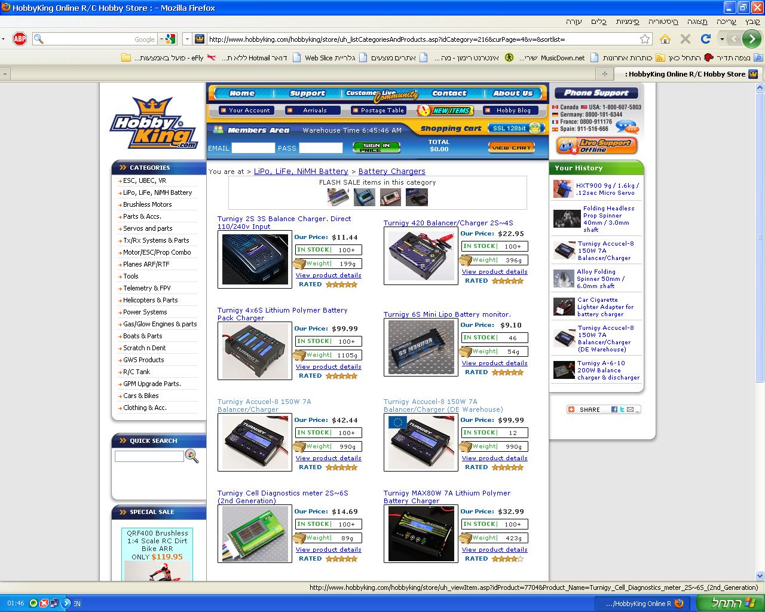This screenshot has height=612, width=765.
Task: Click the HXT900 servo history thumbnail
Action: pyautogui.click(x=563, y=189)
